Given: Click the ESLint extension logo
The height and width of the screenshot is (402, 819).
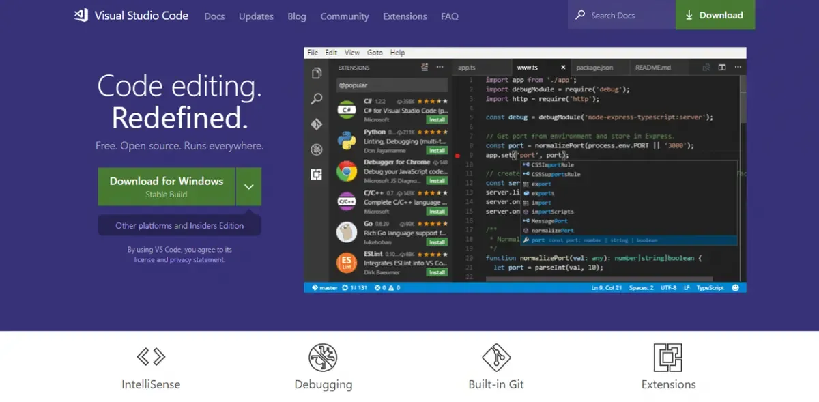Looking at the screenshot, I should [347, 263].
